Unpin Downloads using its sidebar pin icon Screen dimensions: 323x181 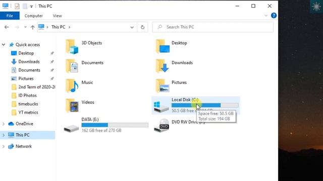52,61
